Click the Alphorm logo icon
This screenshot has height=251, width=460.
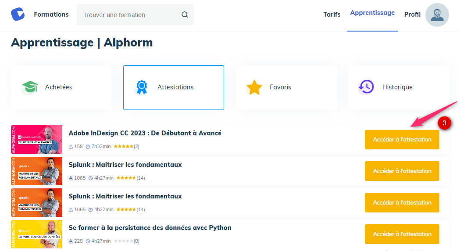[x=18, y=14]
